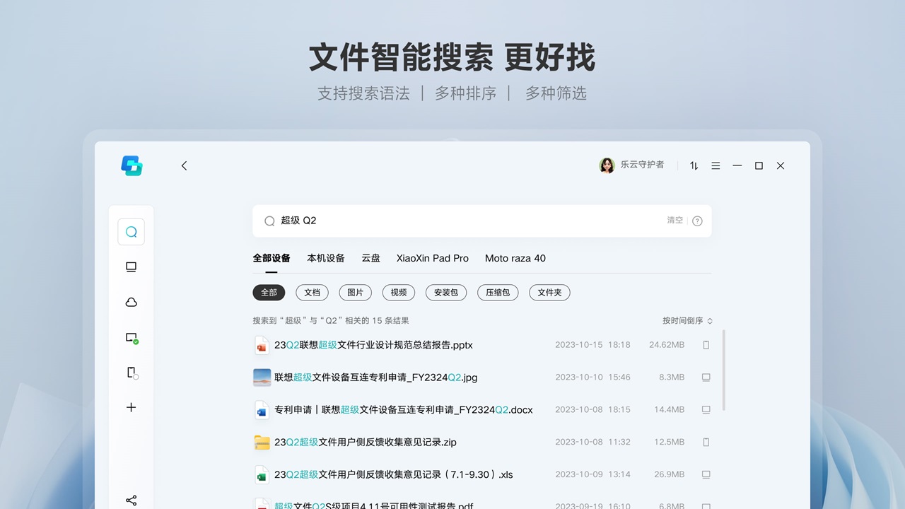The image size is (905, 509).
Task: Click the back arrow at top left
Action: [184, 165]
